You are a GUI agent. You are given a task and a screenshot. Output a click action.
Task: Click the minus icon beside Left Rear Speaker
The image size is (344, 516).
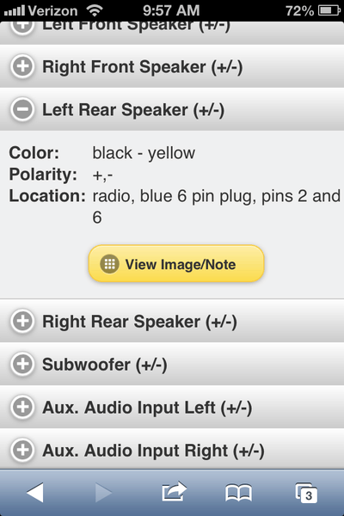pyautogui.click(x=22, y=109)
